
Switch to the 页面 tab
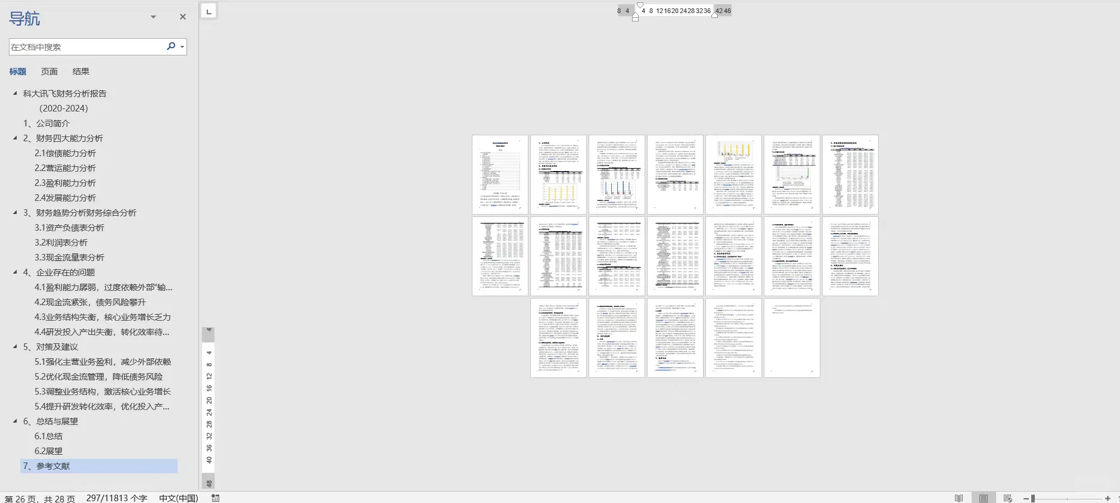pyautogui.click(x=49, y=72)
